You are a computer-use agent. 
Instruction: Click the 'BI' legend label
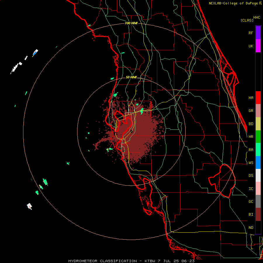tap(251, 214)
